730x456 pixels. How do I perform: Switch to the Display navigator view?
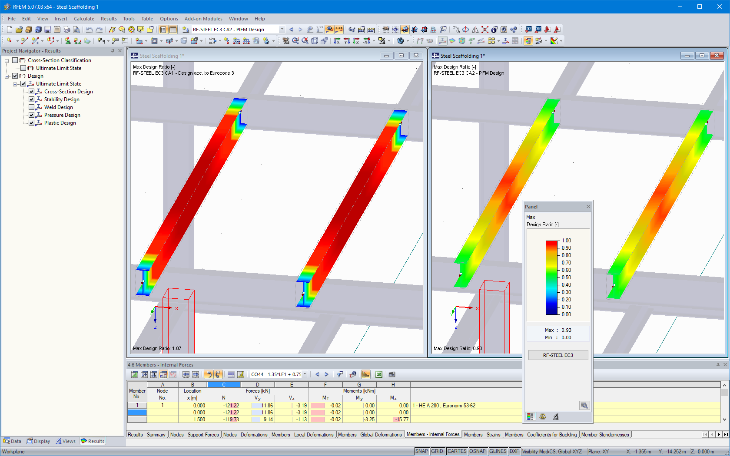pos(38,441)
